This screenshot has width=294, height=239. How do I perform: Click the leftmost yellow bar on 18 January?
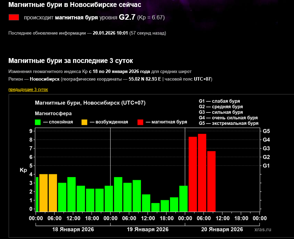[x=44, y=192]
